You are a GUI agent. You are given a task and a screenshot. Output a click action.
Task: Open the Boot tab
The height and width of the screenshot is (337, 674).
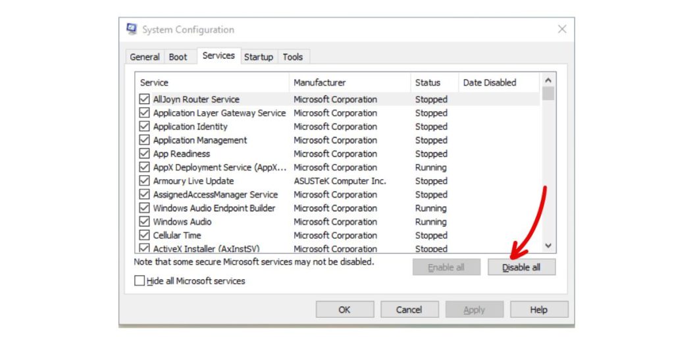tap(178, 57)
